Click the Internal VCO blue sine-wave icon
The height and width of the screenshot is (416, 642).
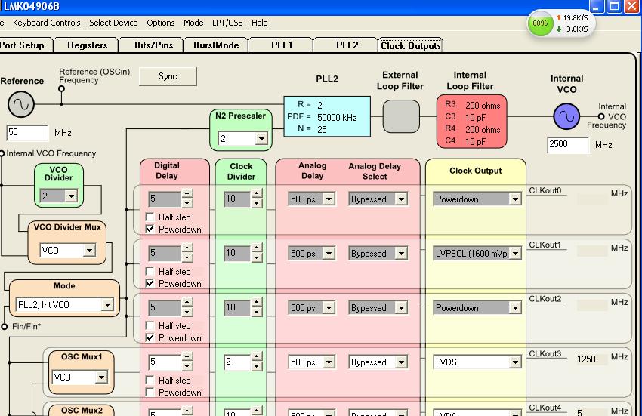coord(566,117)
